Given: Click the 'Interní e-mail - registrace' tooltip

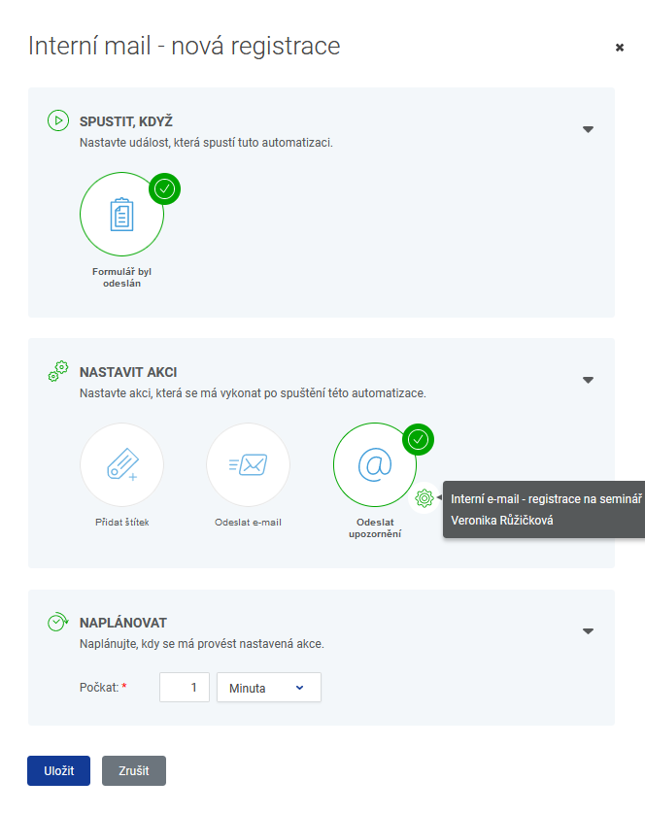Looking at the screenshot, I should 544,509.
